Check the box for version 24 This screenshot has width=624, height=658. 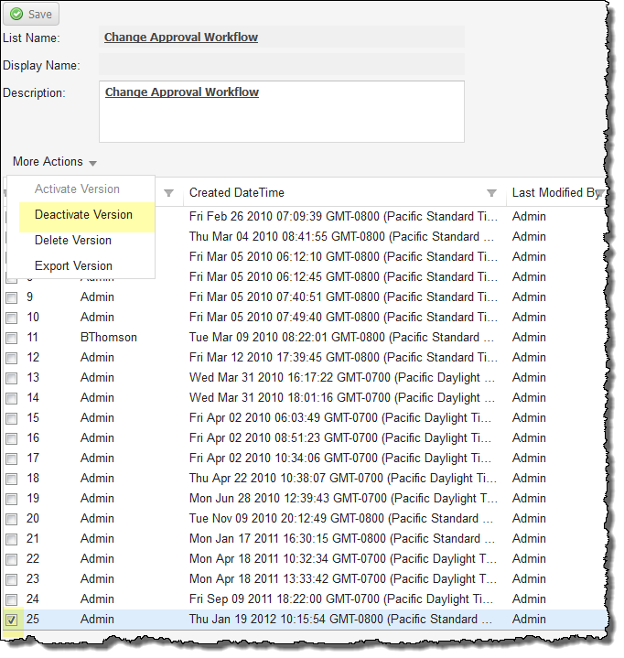(x=11, y=600)
